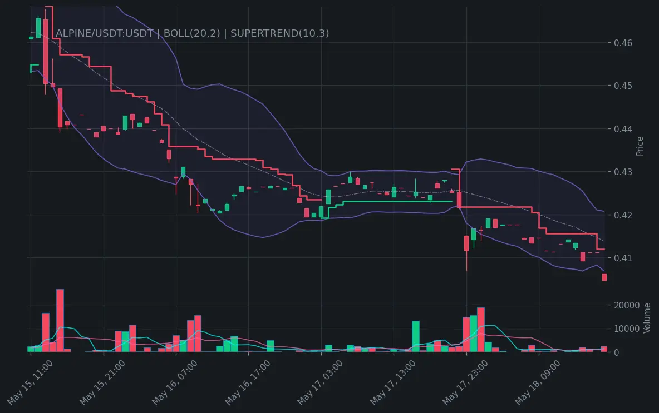Click the Price axis title
Viewport: 659px width, 413px height.
640,146
